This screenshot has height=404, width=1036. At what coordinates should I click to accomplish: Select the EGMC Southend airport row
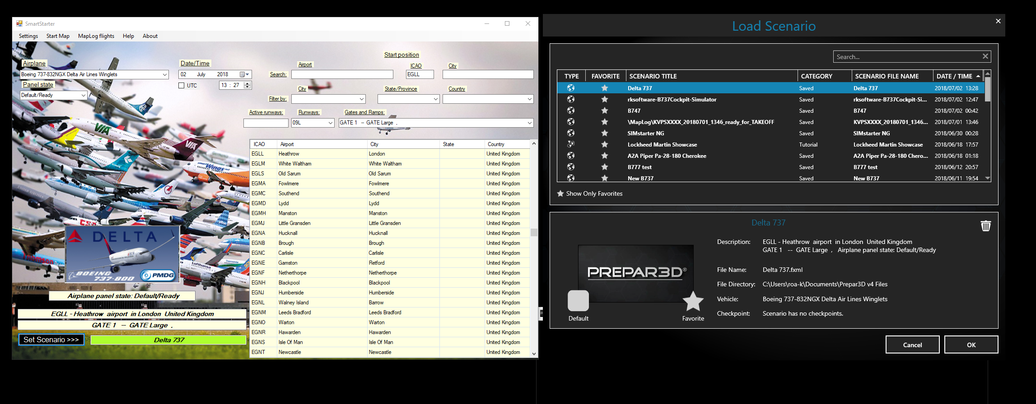(390, 193)
